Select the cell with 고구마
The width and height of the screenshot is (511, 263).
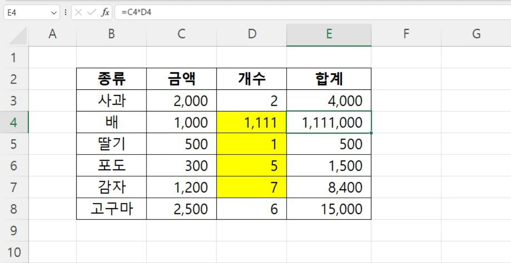(x=111, y=209)
